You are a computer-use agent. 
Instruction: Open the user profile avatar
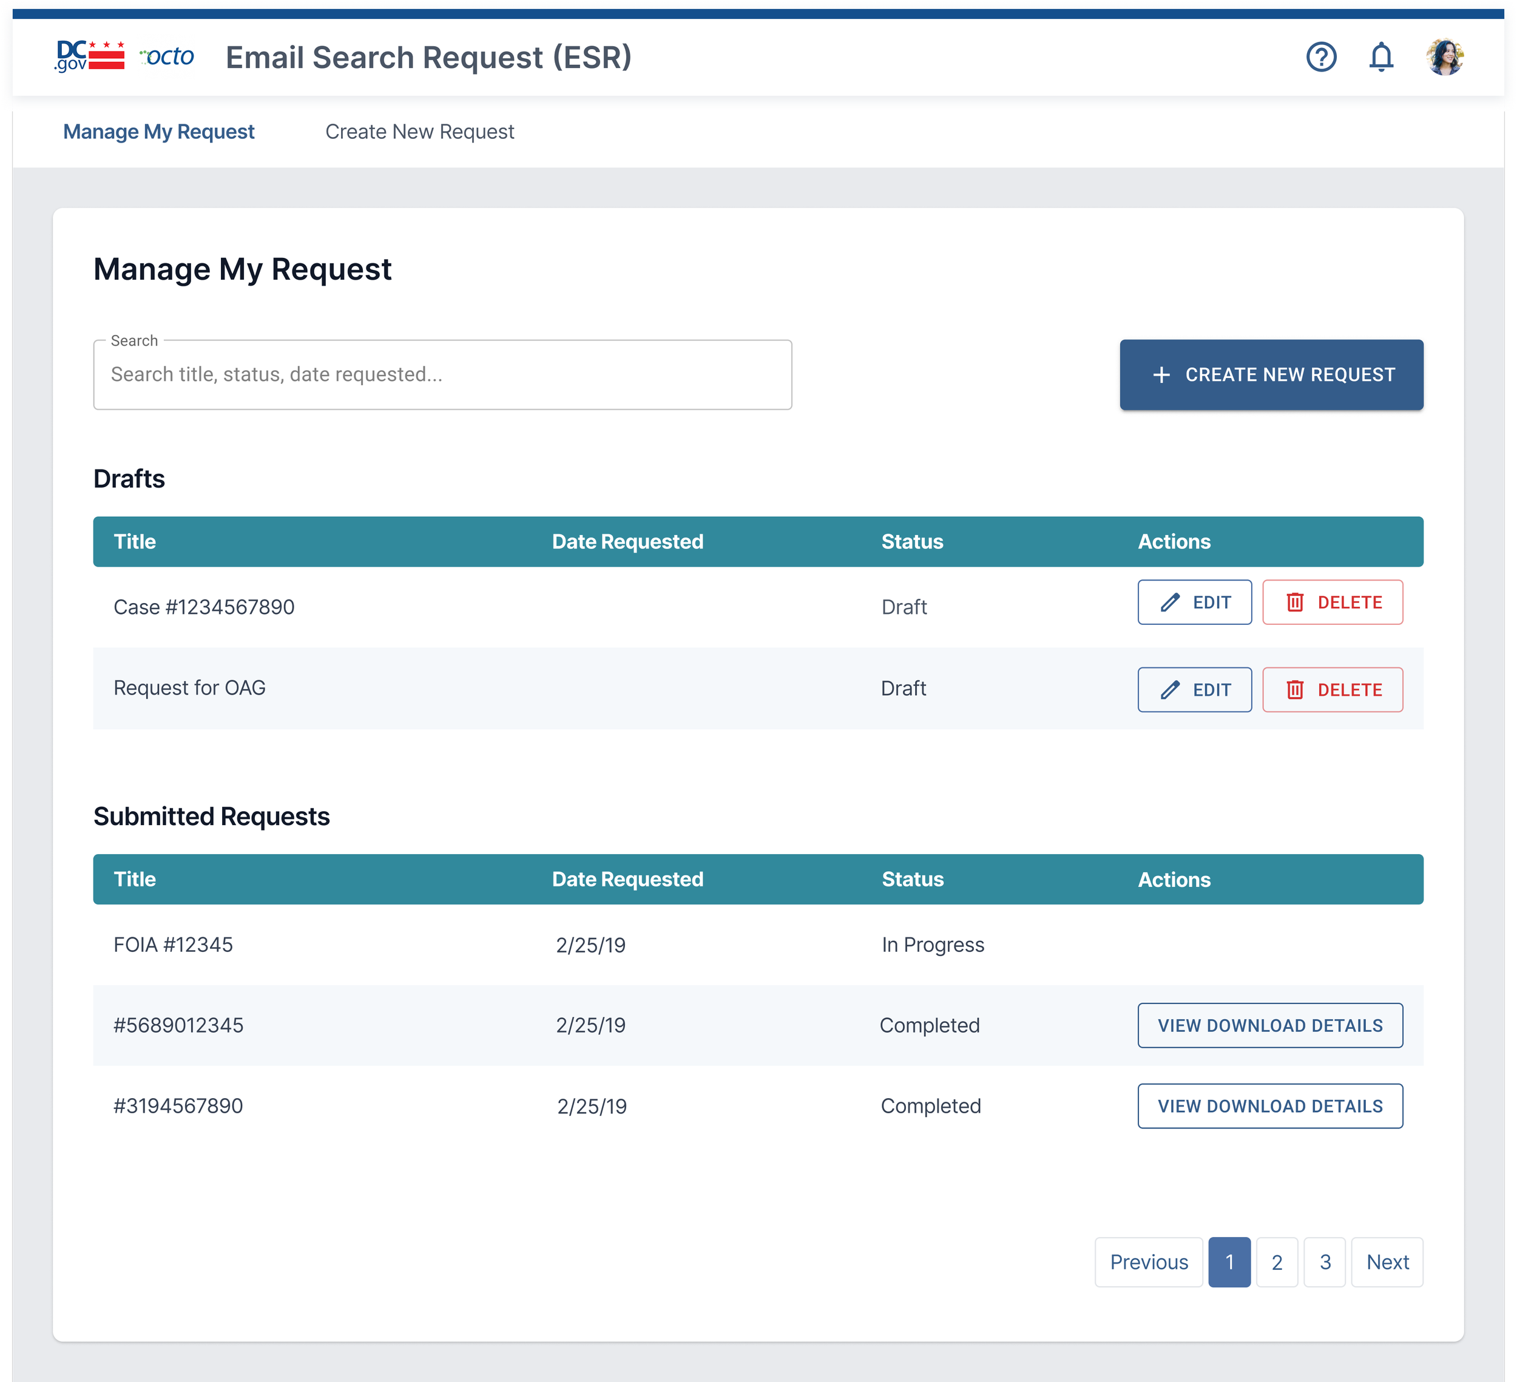(x=1444, y=57)
